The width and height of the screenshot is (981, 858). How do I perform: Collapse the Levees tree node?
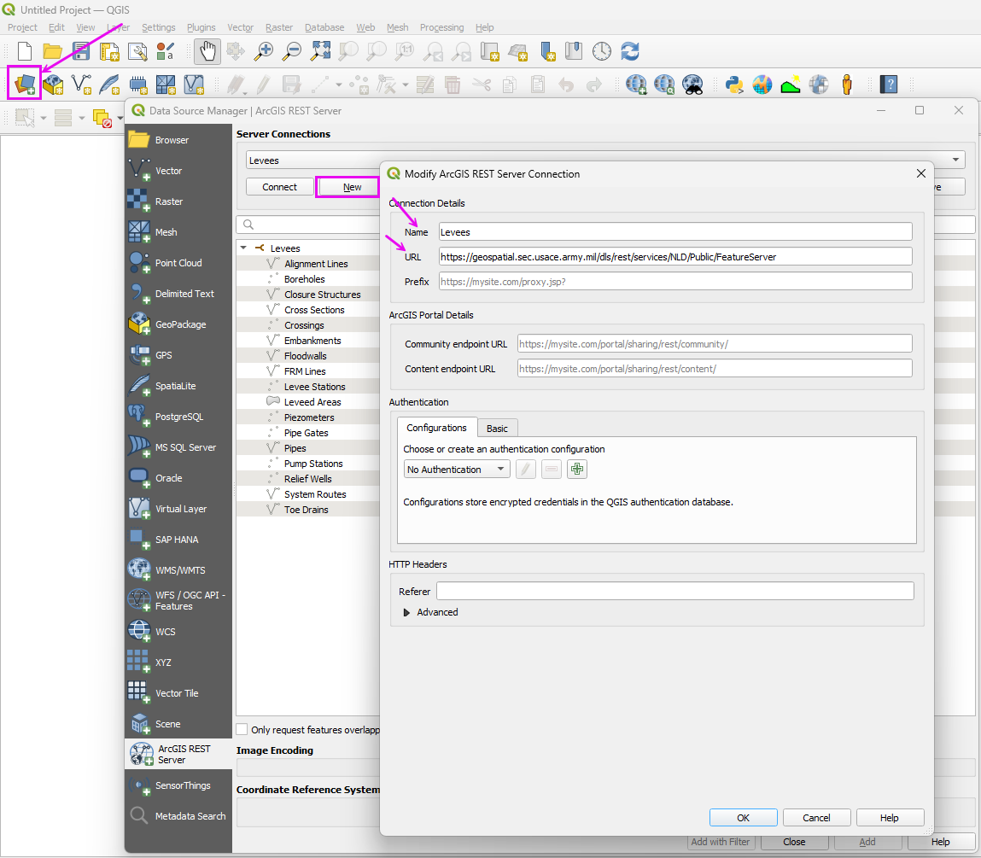pos(244,248)
